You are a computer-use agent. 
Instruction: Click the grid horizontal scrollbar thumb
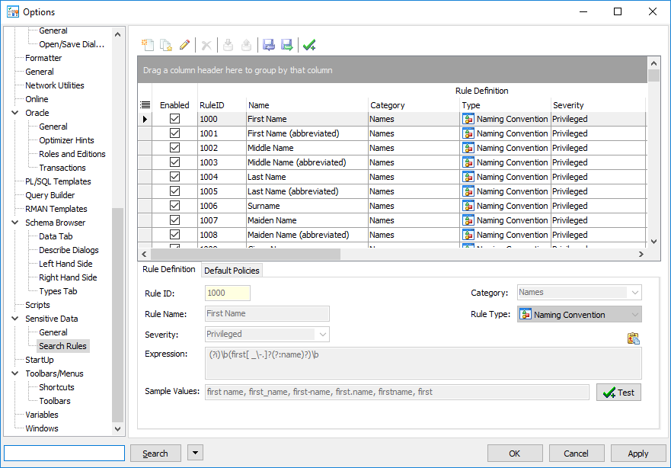[245, 254]
